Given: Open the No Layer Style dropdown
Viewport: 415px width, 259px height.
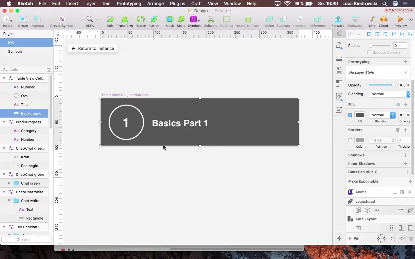Looking at the screenshot, I should tap(378, 73).
